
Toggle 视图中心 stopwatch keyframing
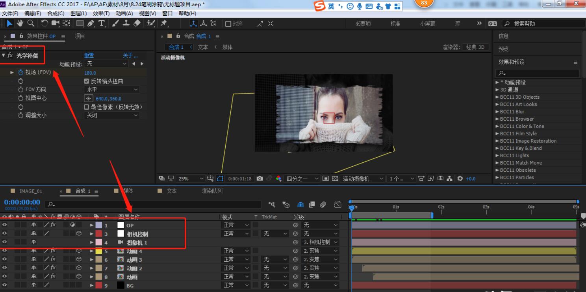coord(21,98)
